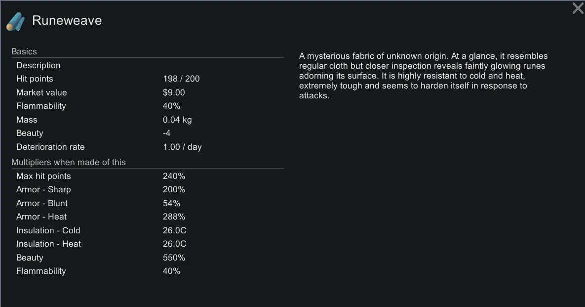The image size is (585, 307).
Task: Open the Deterioration rate stat entry
Action: (x=50, y=147)
